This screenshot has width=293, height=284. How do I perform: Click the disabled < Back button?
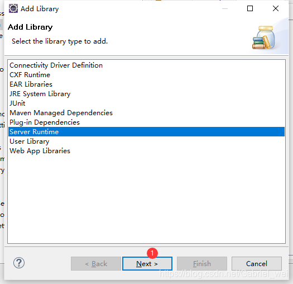pos(96,263)
